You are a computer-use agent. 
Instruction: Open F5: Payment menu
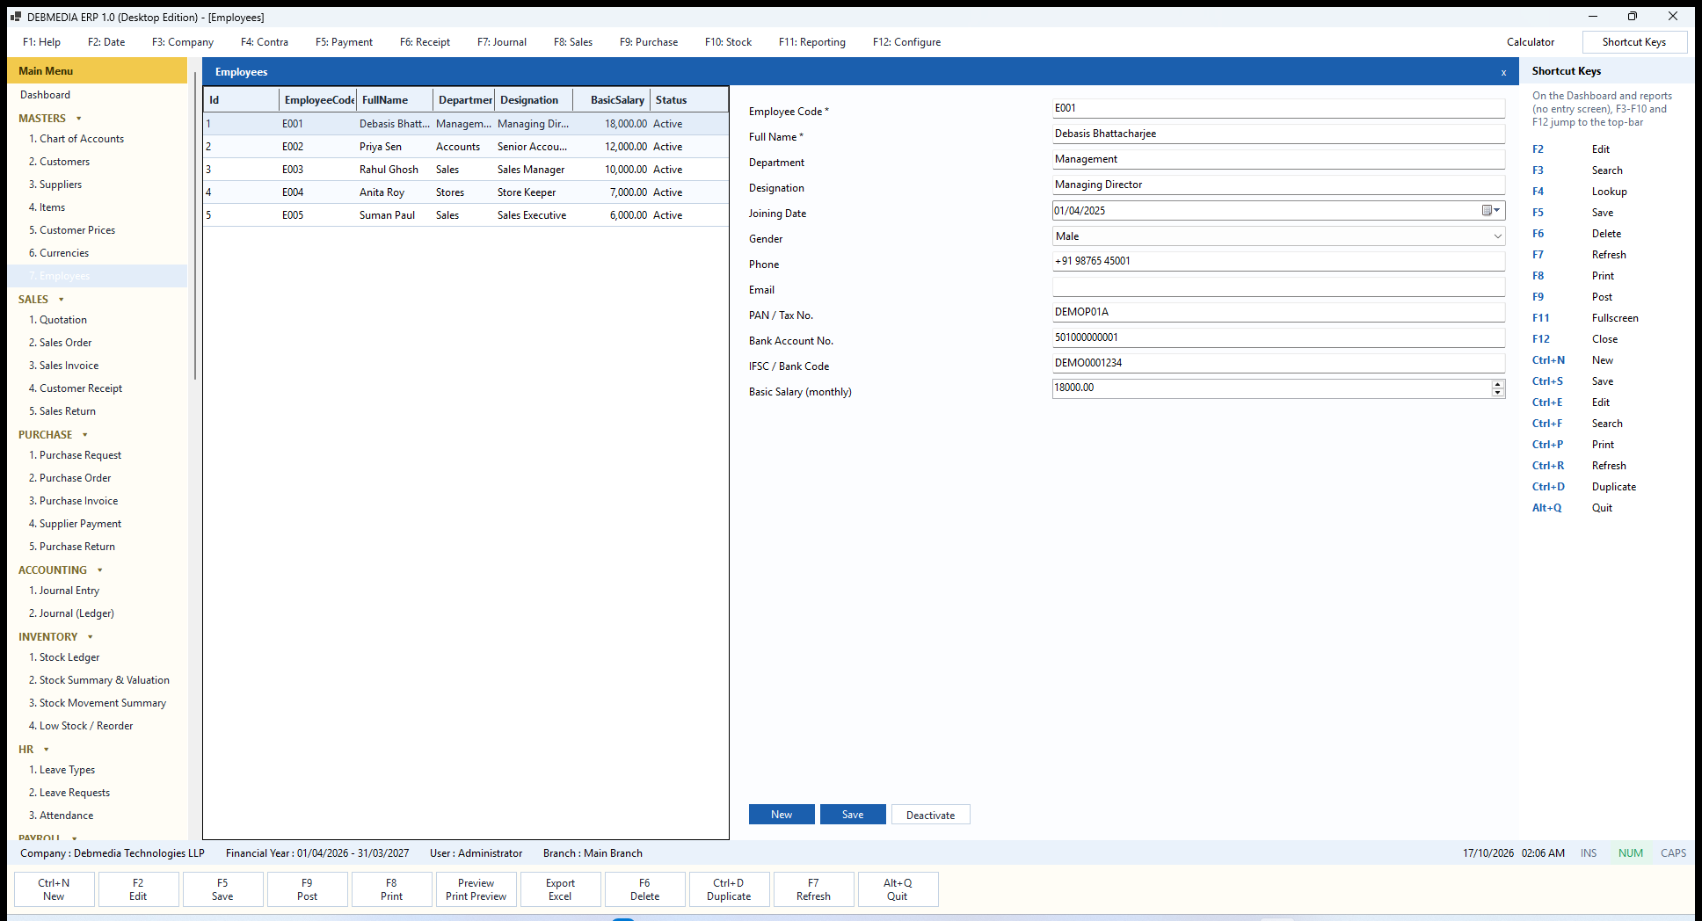[x=344, y=42]
